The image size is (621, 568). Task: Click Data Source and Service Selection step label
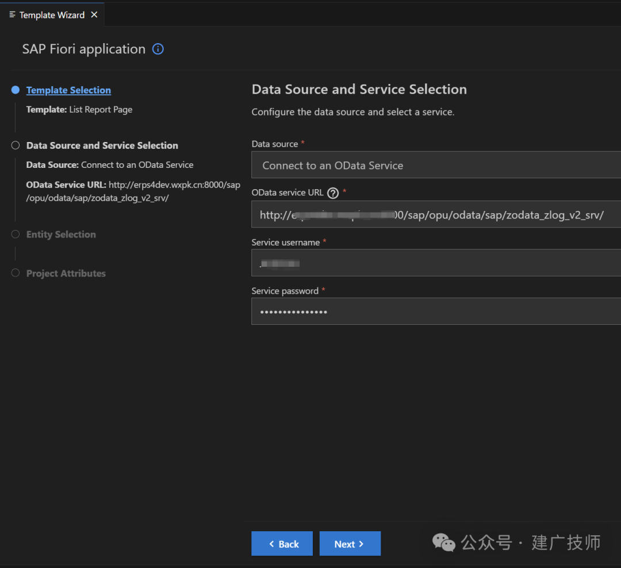tap(102, 145)
